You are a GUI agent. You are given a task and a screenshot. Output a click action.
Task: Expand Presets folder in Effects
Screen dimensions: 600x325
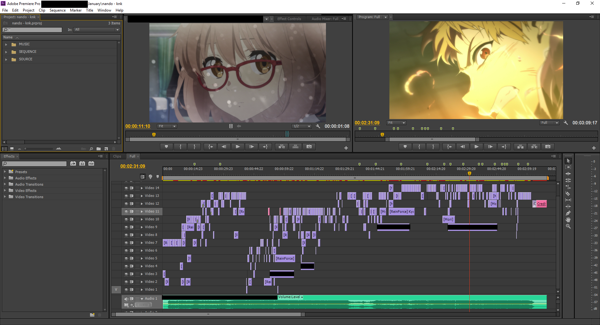point(5,172)
